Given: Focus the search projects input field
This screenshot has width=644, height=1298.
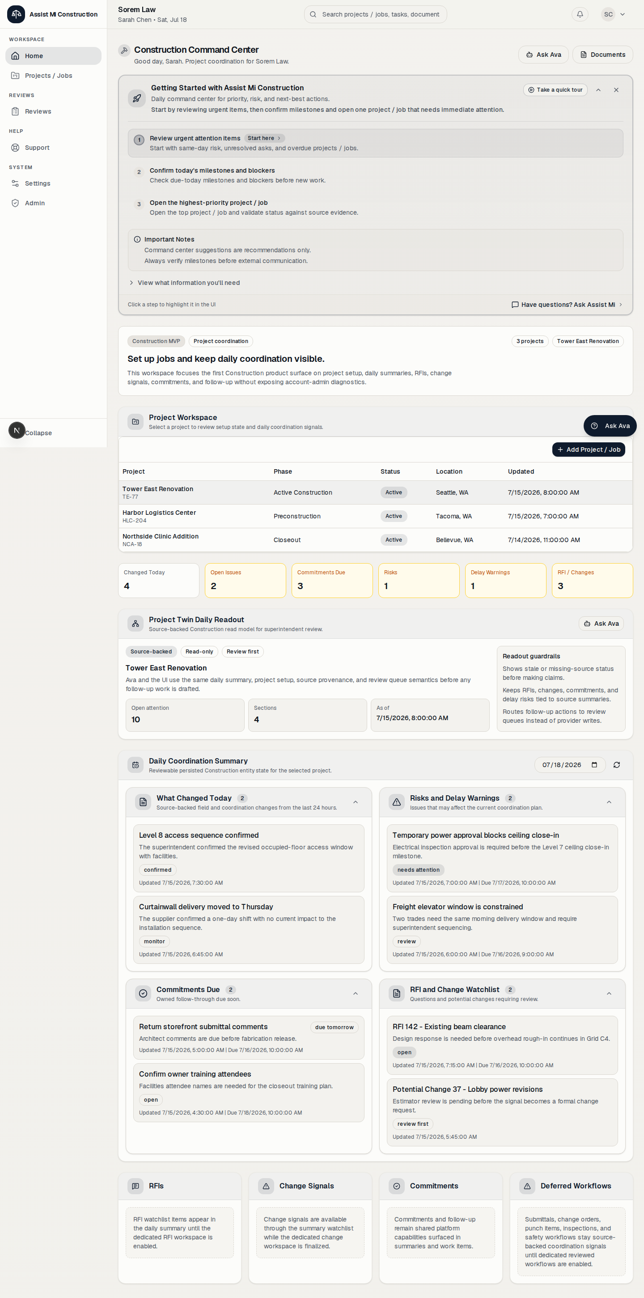Looking at the screenshot, I should pos(375,14).
